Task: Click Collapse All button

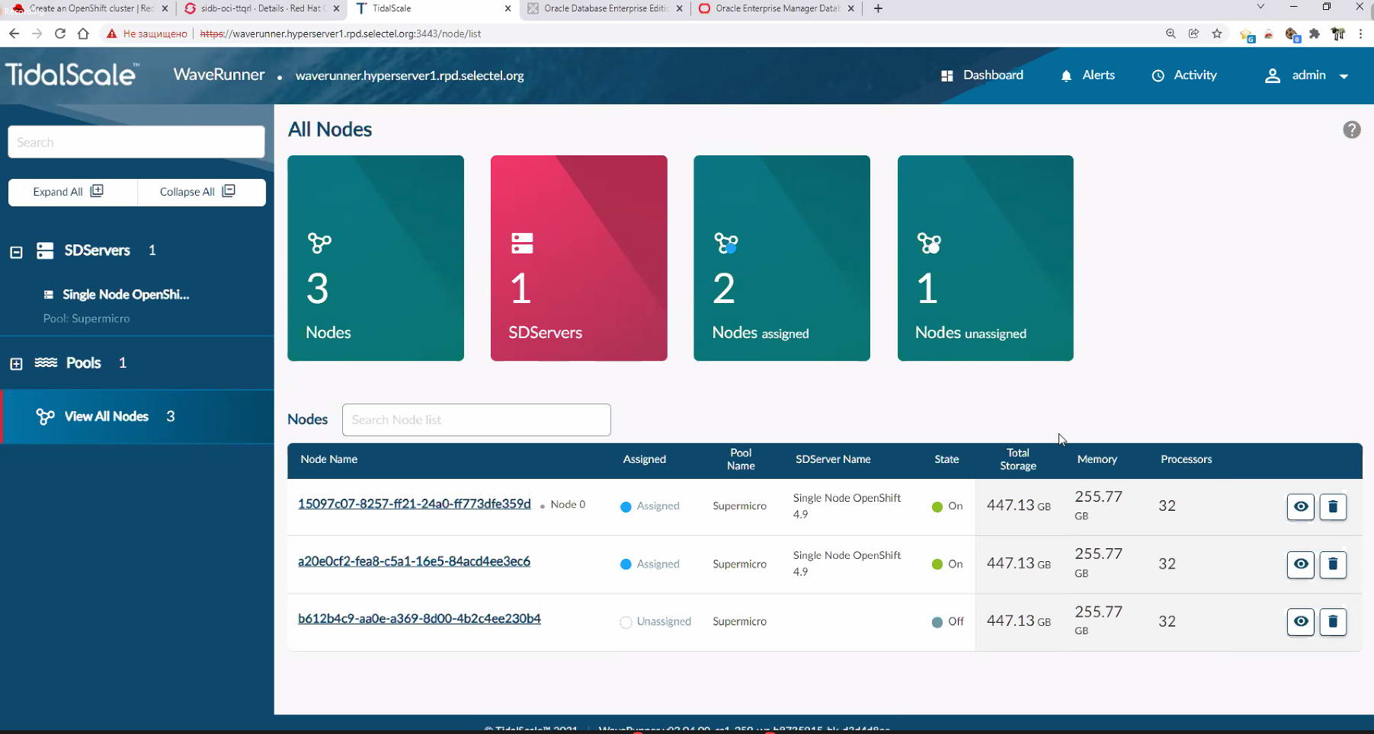Action: [201, 192]
